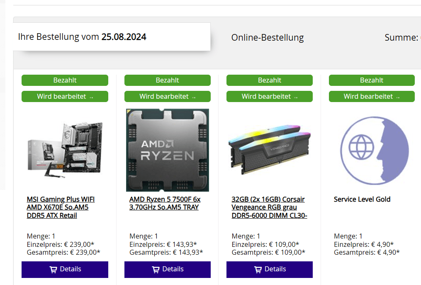Click the Service Level Gold globe icon
Image resolution: width=421 pixels, height=285 pixels.
pos(374,151)
